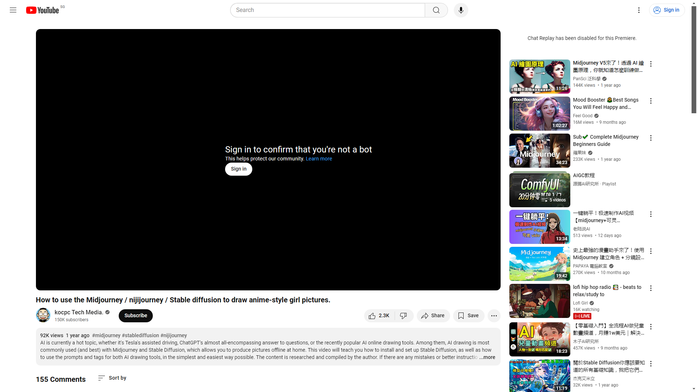The image size is (697, 392).
Task: Dislike this video
Action: pos(404,316)
